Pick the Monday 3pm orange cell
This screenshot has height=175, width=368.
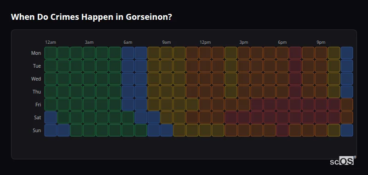244,53
